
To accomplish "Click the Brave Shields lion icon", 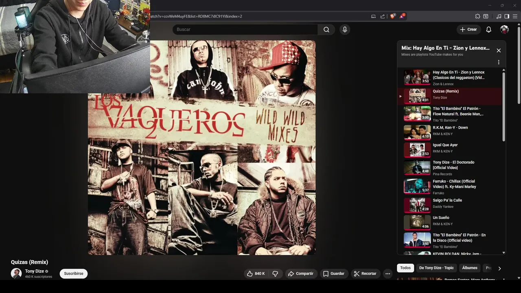I will coord(393,16).
